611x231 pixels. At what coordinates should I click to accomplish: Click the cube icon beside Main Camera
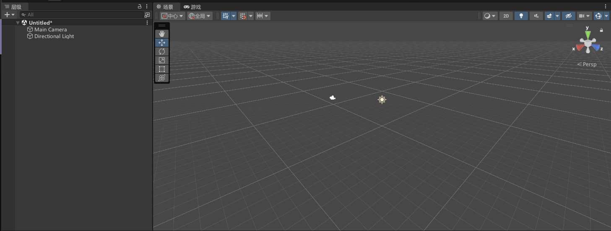click(30, 29)
